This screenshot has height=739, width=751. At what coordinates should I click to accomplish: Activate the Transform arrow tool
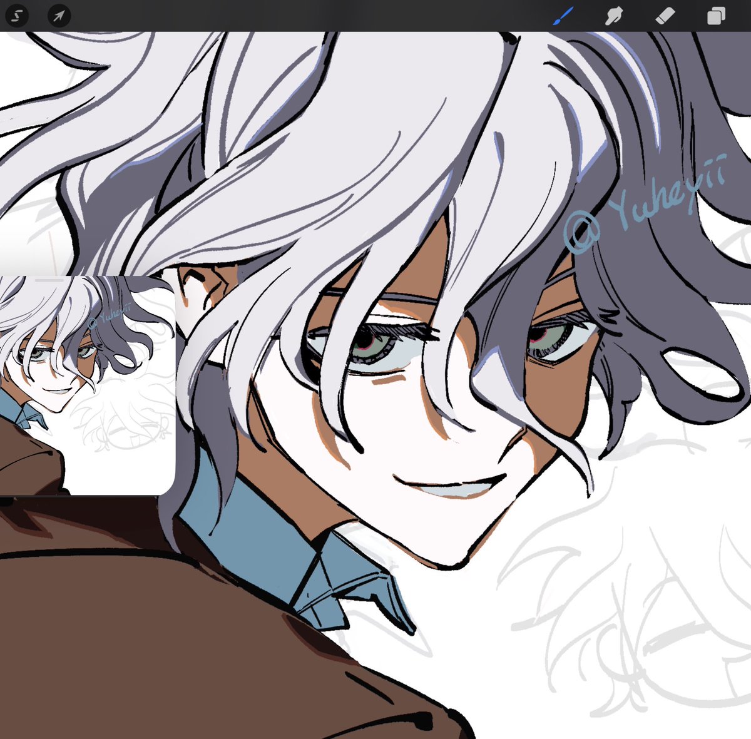coord(59,16)
